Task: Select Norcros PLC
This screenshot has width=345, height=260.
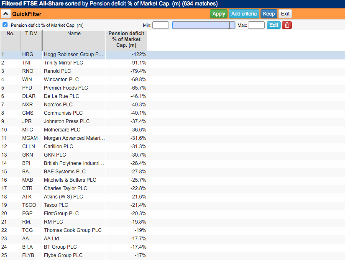Action: point(58,105)
